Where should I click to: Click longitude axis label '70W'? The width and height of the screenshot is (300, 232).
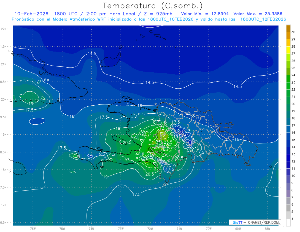coord(208,228)
